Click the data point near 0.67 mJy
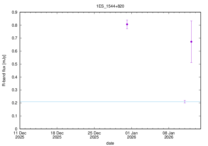The image size is (208, 146). click(191, 42)
